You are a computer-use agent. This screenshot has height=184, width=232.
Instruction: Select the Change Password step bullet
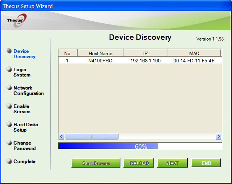tap(9, 143)
